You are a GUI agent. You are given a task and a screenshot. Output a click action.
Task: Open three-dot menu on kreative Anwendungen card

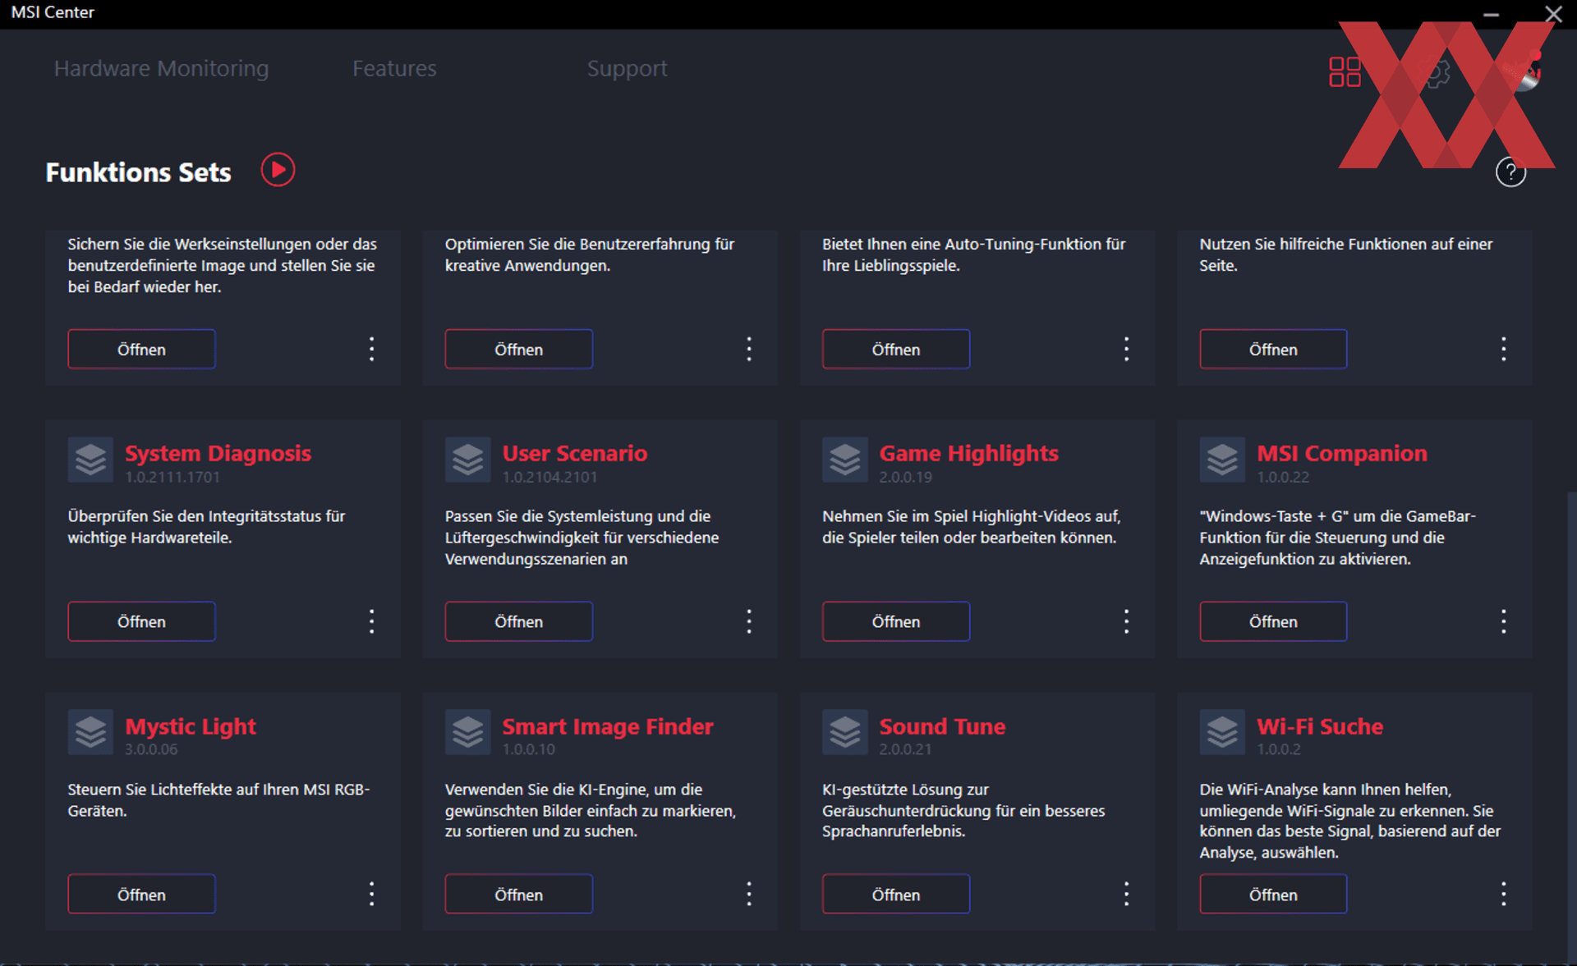pyautogui.click(x=748, y=349)
